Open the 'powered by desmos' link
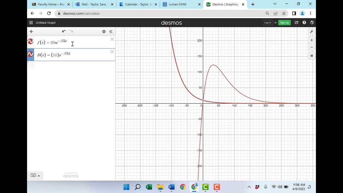 click(71, 175)
